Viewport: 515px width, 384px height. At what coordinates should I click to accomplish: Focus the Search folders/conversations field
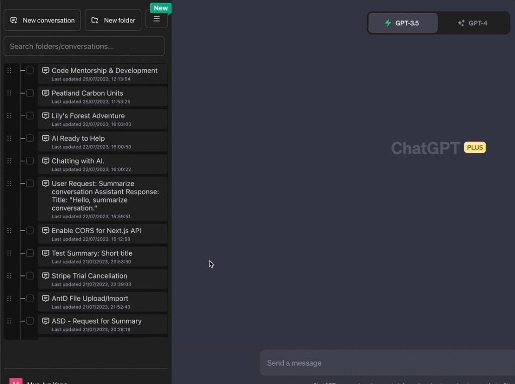click(x=84, y=46)
